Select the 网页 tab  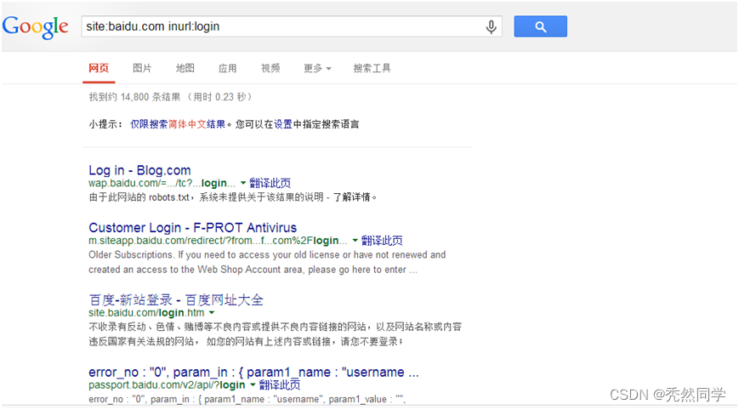(x=99, y=68)
